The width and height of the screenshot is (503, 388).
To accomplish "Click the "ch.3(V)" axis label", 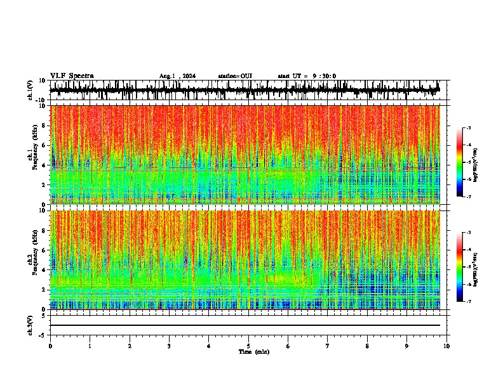I will point(30,325).
